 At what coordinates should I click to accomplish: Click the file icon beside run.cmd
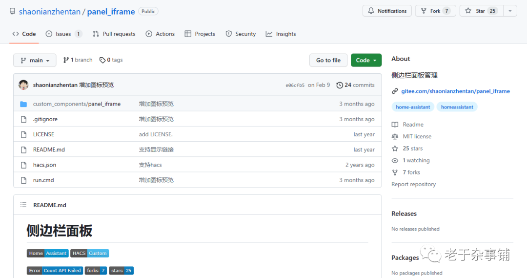23,180
